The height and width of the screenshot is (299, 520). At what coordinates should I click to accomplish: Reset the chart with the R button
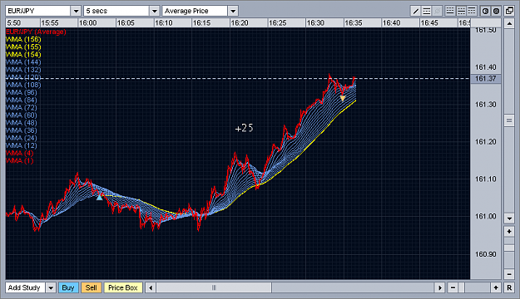tap(509, 287)
